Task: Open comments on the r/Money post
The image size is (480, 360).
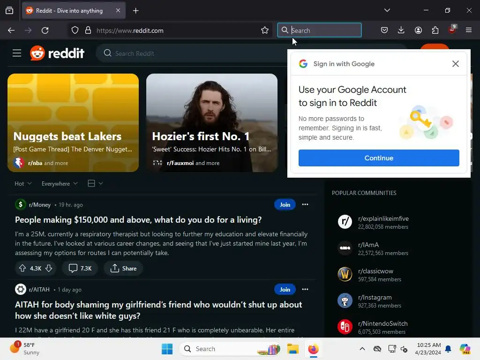Action: (x=80, y=269)
